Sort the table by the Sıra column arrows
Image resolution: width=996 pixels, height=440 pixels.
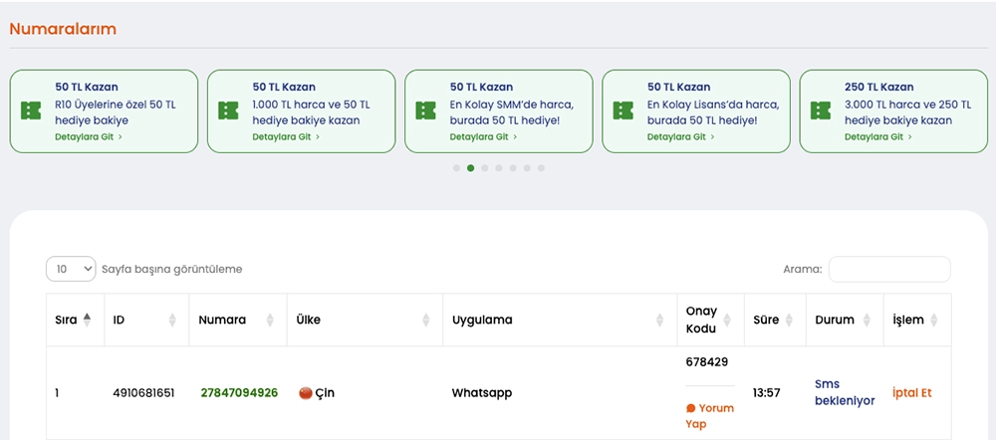(x=87, y=320)
